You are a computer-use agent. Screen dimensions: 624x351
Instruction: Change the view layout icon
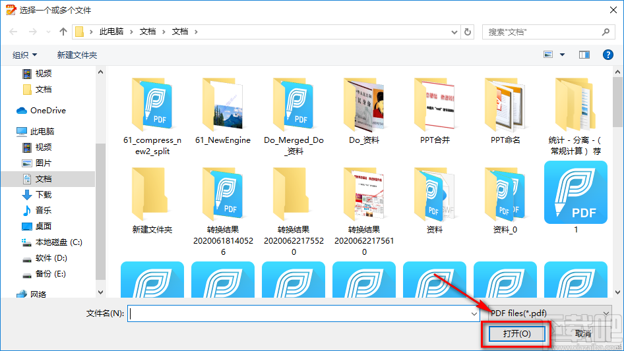click(x=548, y=55)
